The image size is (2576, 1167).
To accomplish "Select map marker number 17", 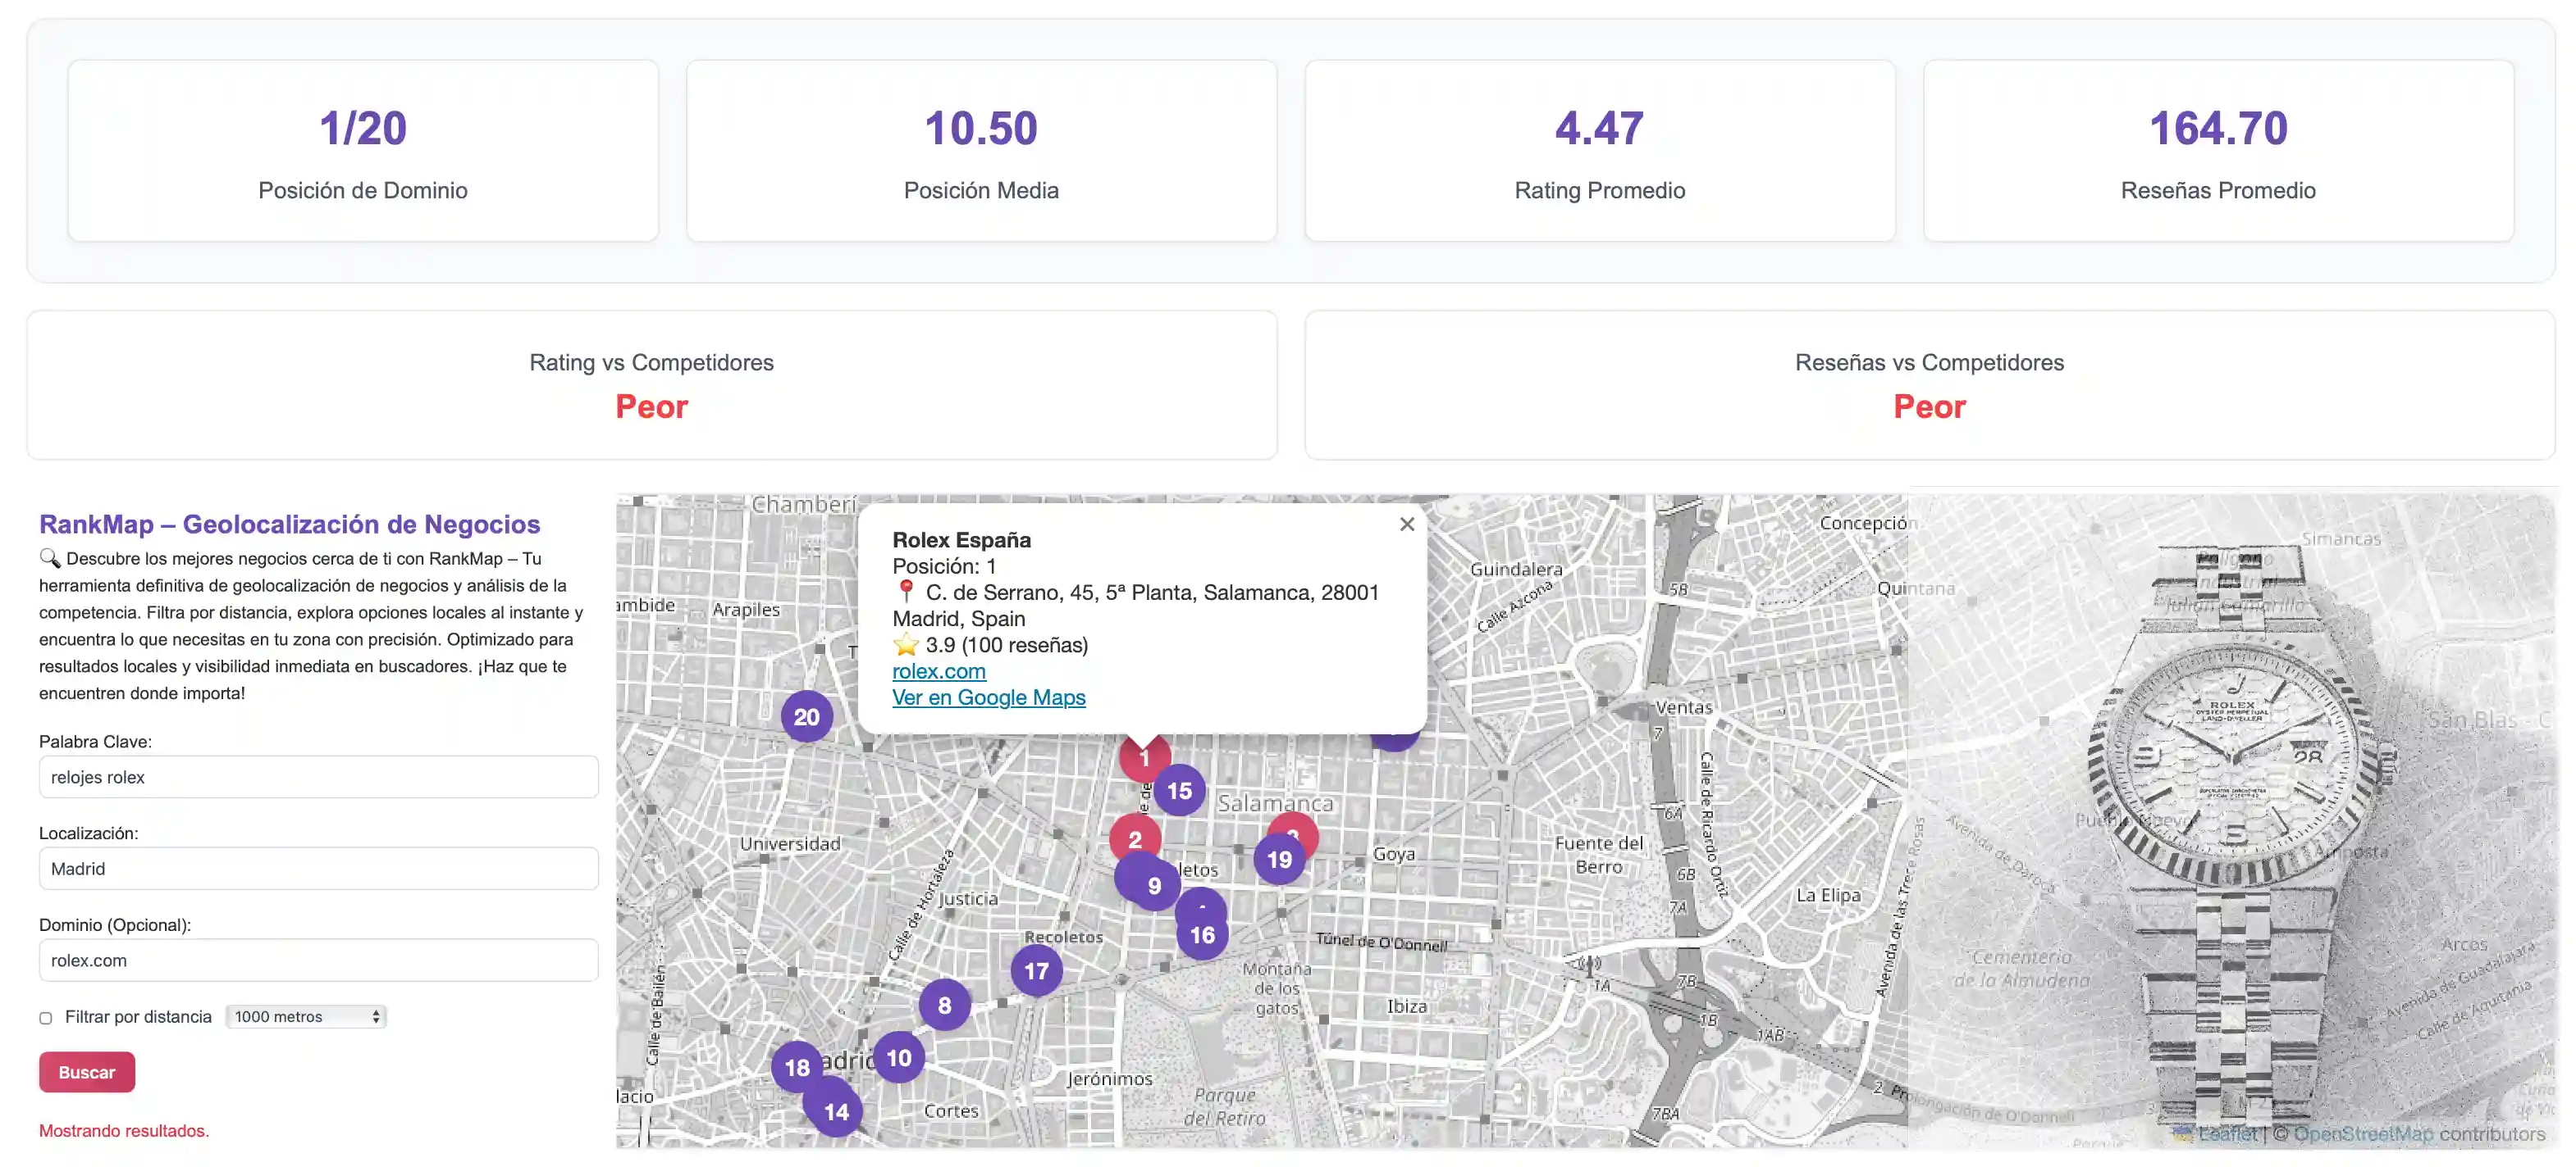I will click(1036, 970).
